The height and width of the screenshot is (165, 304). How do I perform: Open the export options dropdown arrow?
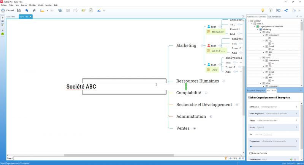(299, 11)
